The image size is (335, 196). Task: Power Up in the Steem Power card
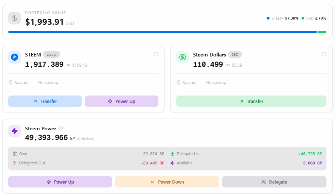[x=60, y=182]
